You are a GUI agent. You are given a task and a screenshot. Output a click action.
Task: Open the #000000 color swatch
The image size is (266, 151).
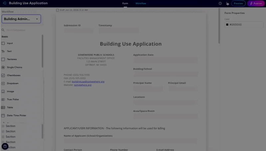click(x=227, y=25)
